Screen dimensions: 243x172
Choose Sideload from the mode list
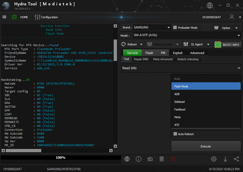(206, 102)
